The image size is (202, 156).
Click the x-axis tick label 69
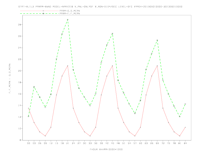[x=157, y=143]
